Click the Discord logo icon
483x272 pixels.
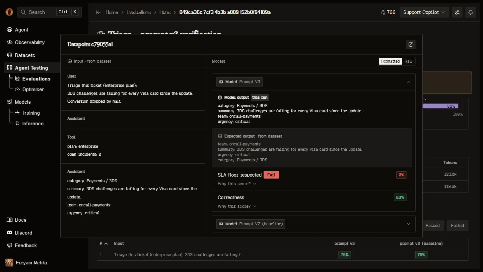click(x=10, y=233)
